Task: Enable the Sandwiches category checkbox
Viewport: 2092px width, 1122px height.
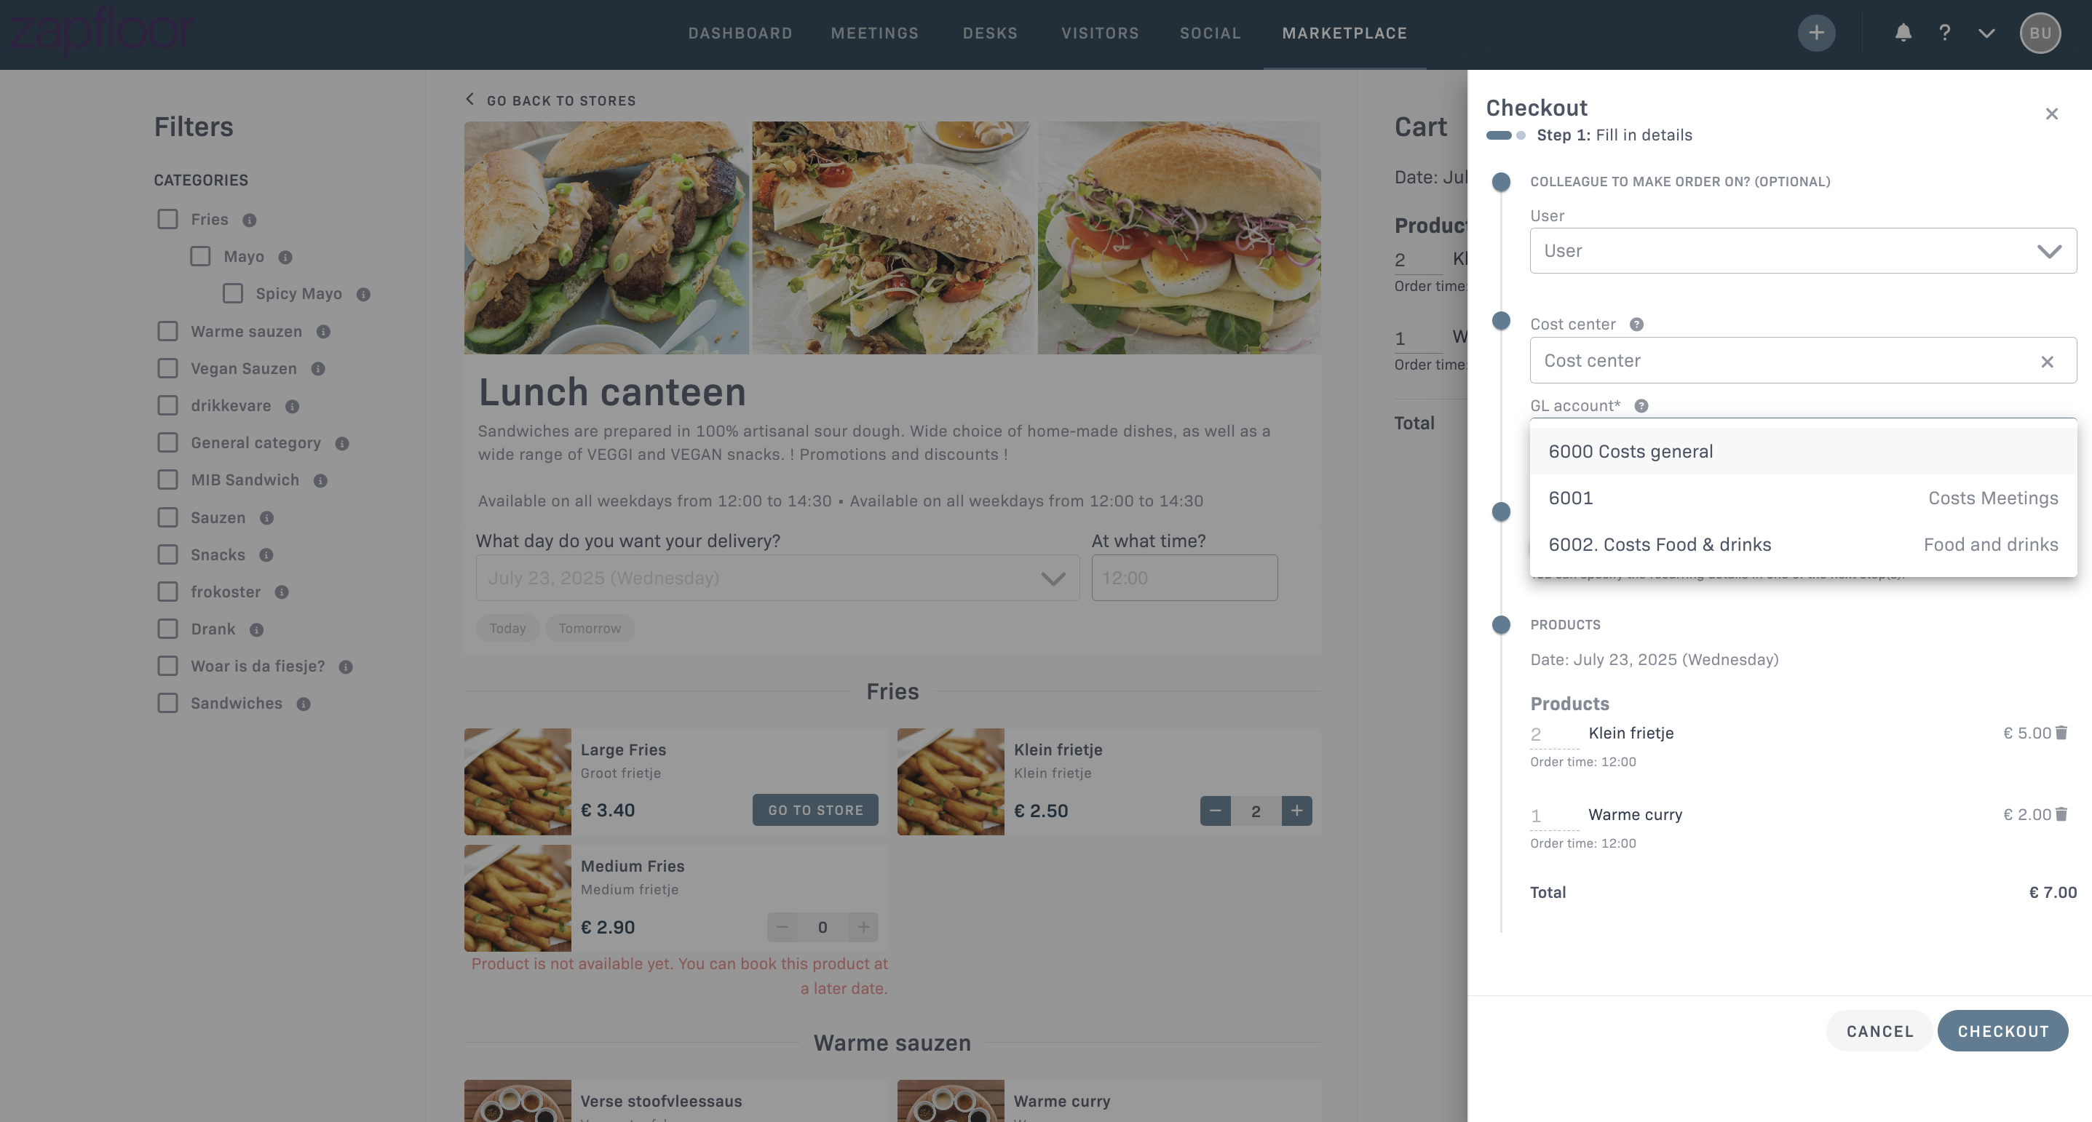Action: click(x=167, y=703)
